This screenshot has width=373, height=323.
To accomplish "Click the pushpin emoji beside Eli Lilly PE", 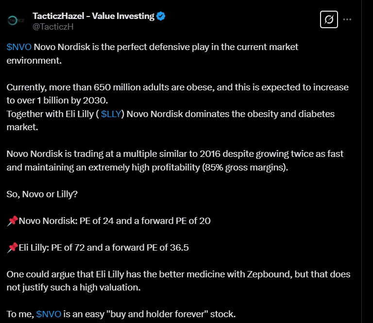I will [12, 247].
